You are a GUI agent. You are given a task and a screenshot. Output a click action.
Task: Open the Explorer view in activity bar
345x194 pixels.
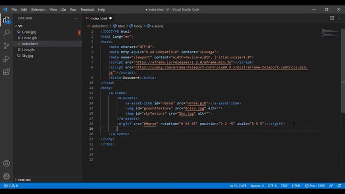(x=6, y=20)
